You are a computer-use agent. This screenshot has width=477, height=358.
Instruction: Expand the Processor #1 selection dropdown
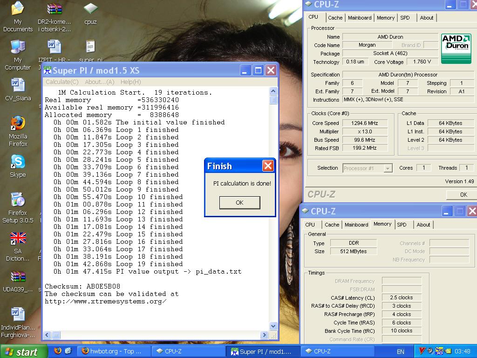[x=388, y=168]
